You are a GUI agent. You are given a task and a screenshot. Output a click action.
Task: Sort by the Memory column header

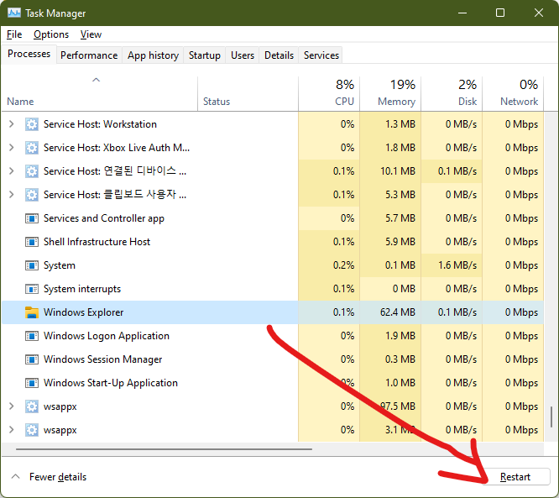click(x=390, y=93)
